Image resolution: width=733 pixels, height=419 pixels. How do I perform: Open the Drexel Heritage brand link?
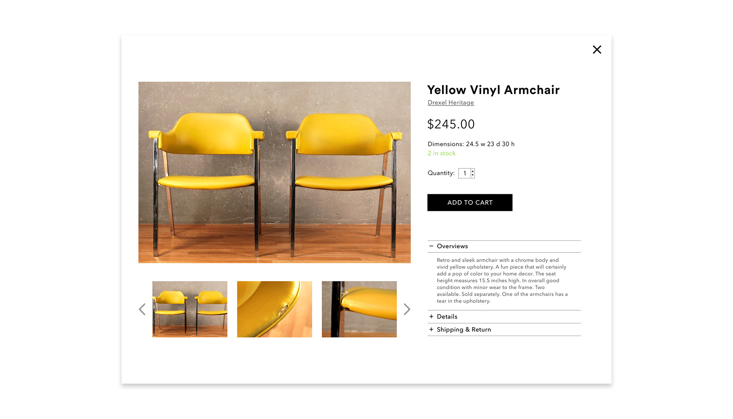450,103
